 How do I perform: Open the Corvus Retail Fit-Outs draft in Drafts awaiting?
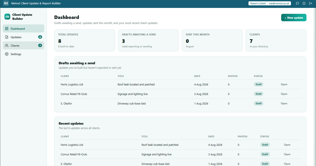pyautogui.click(x=284, y=94)
